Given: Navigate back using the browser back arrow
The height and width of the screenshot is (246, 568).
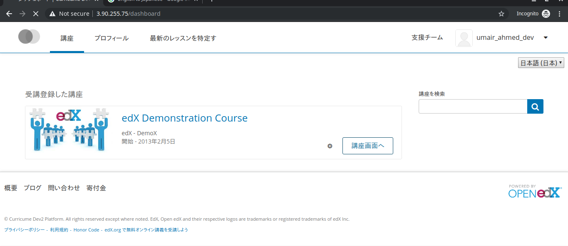Looking at the screenshot, I should coord(9,13).
